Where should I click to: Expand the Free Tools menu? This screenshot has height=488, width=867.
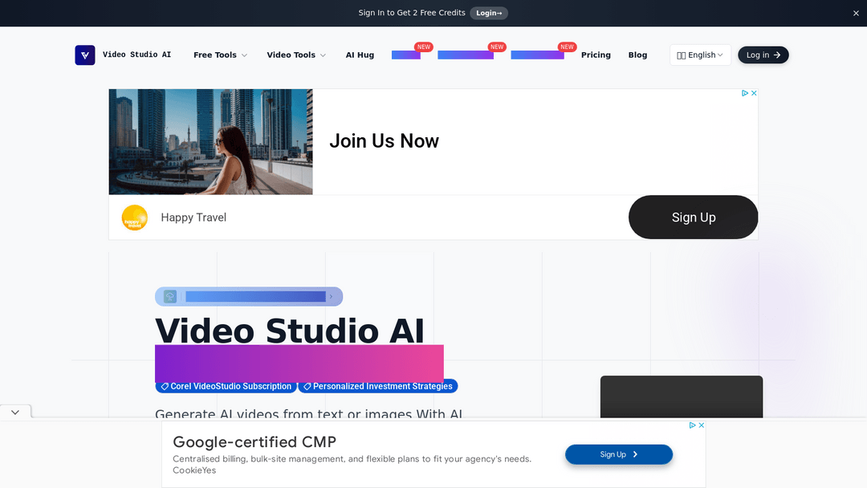[x=220, y=55]
